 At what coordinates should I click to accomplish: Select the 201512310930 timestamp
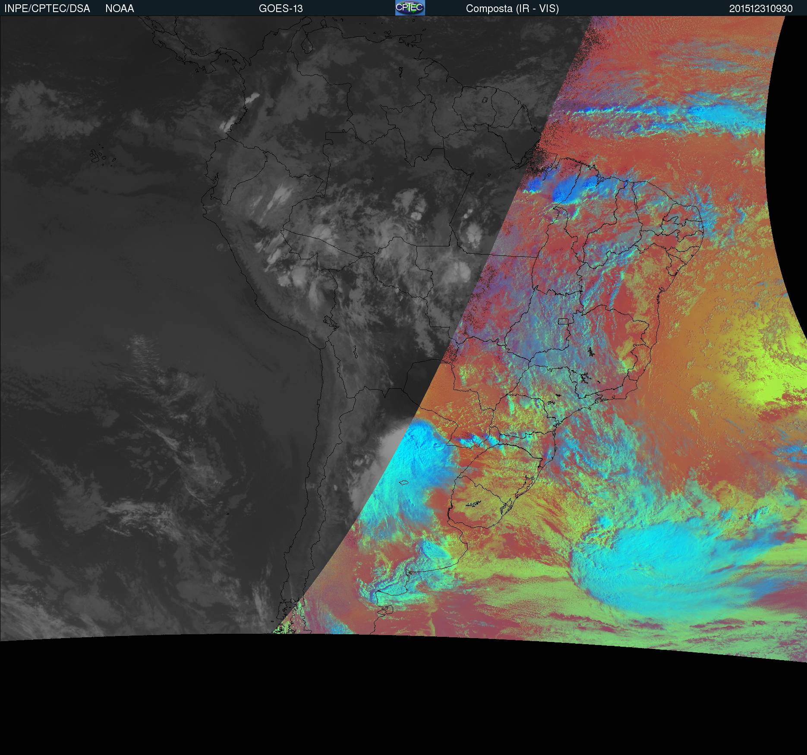pos(761,9)
